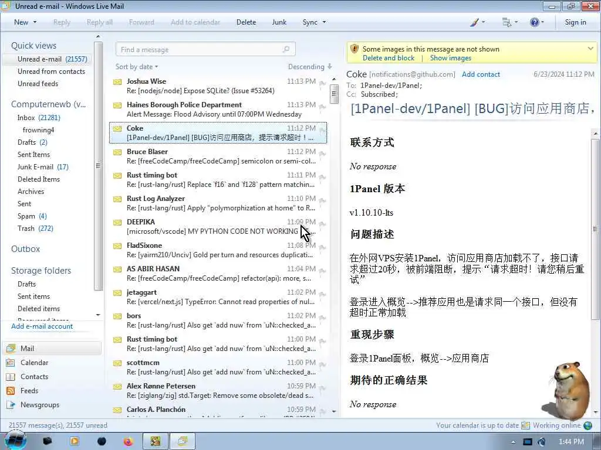
Task: Click envelope icon for Haines Borough Police message
Action: (117, 105)
